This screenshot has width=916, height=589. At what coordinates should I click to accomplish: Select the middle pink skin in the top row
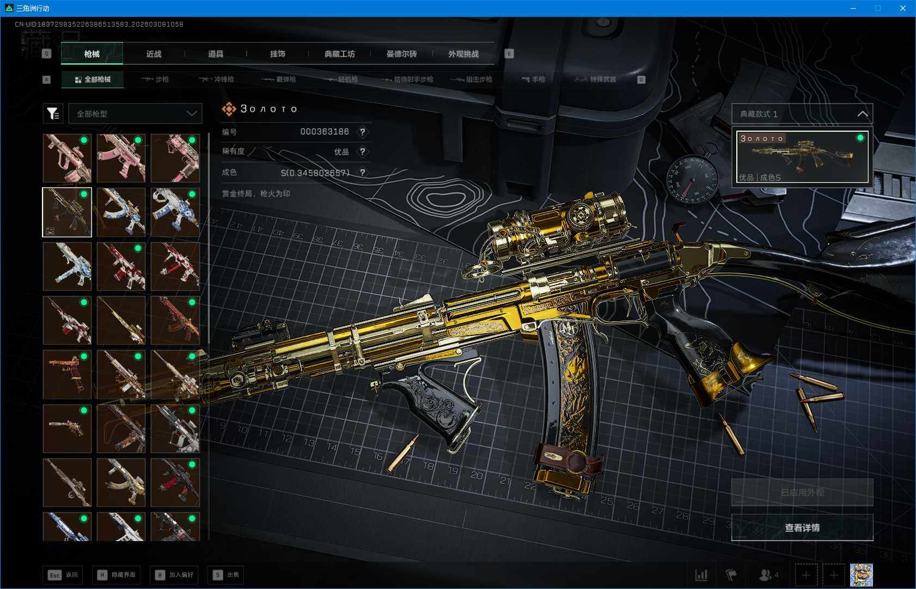[121, 158]
